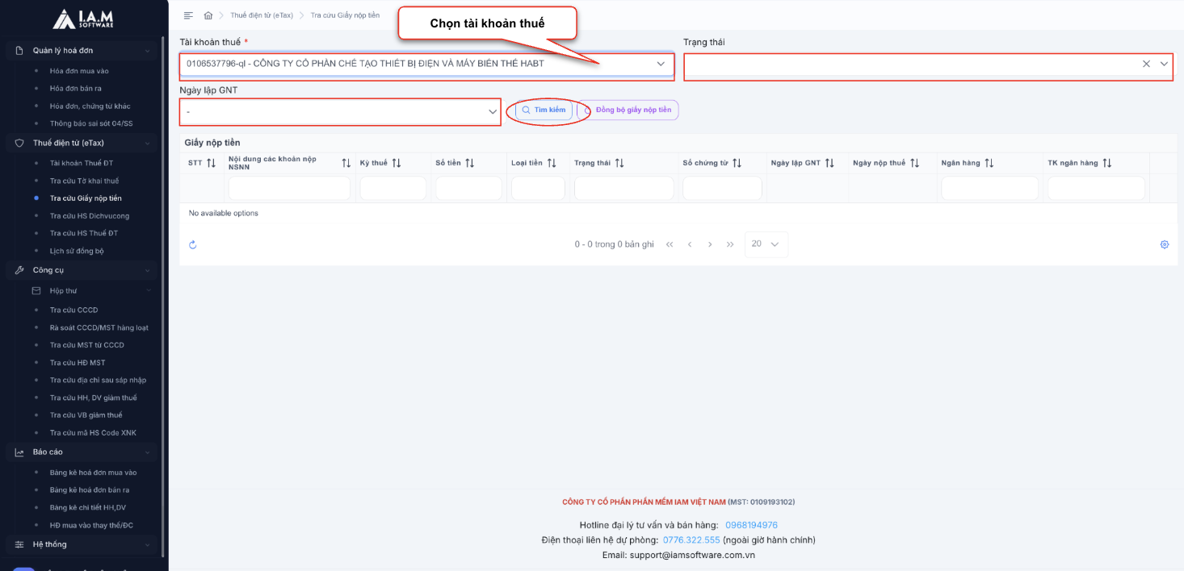Jump to last page double-arrow
The image size is (1184, 571).
730,244
